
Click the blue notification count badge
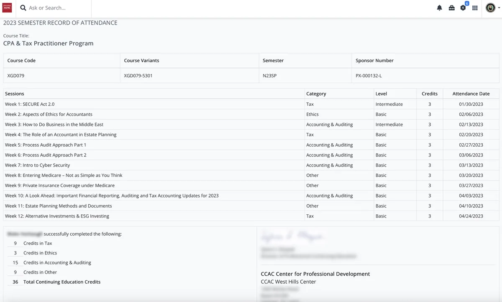click(466, 3)
